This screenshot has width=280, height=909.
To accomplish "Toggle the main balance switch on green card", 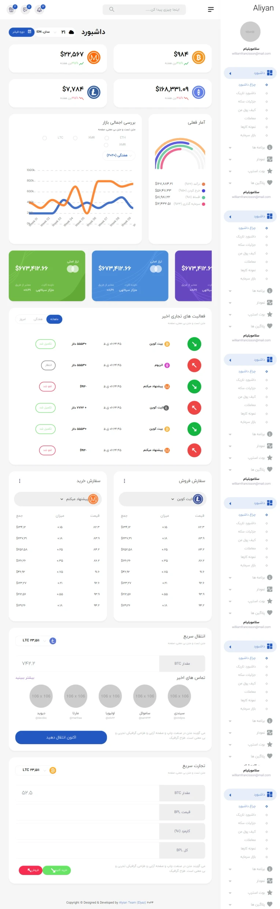I will tap(73, 269).
